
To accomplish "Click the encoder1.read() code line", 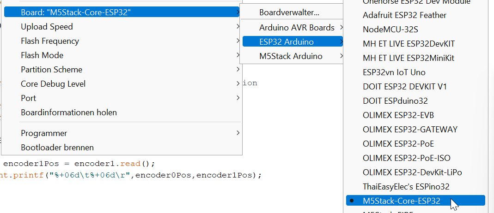I will [x=79, y=164].
